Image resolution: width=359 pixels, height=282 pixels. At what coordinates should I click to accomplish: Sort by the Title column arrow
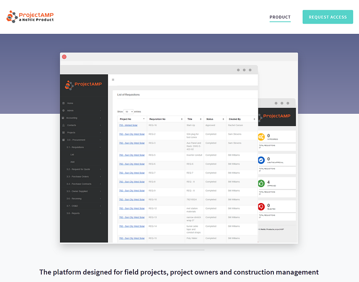tap(201, 119)
